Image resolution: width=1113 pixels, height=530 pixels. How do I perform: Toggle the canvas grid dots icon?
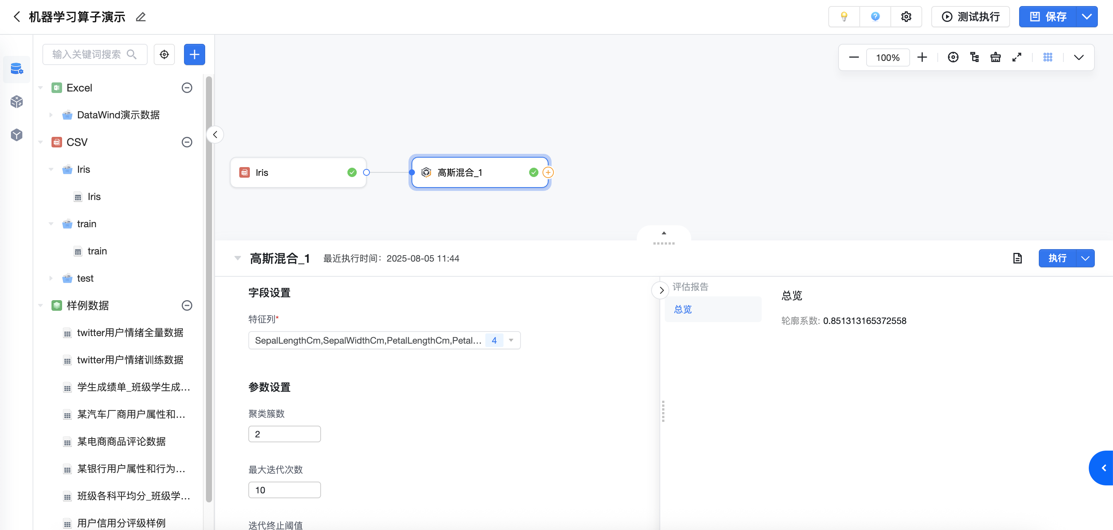[1048, 57]
